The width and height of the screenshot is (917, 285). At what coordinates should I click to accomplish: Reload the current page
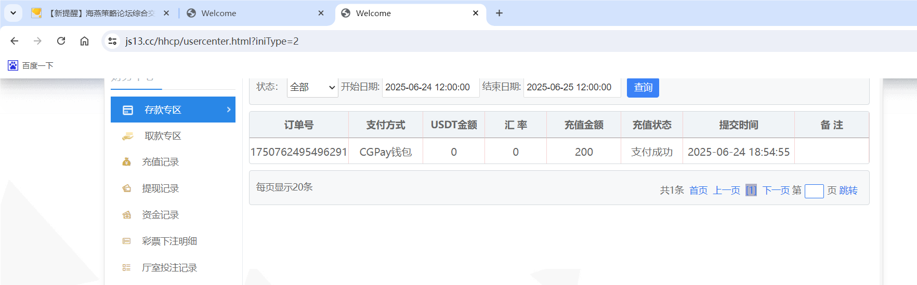pyautogui.click(x=61, y=41)
